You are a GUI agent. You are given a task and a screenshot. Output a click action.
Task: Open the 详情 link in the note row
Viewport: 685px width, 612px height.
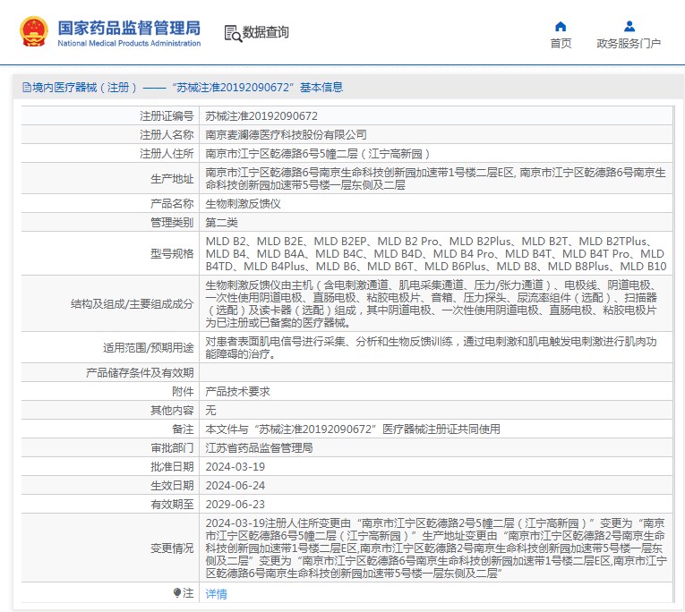point(216,593)
